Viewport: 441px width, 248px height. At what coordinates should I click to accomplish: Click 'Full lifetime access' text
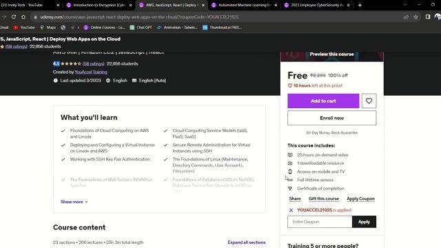pos(316,180)
